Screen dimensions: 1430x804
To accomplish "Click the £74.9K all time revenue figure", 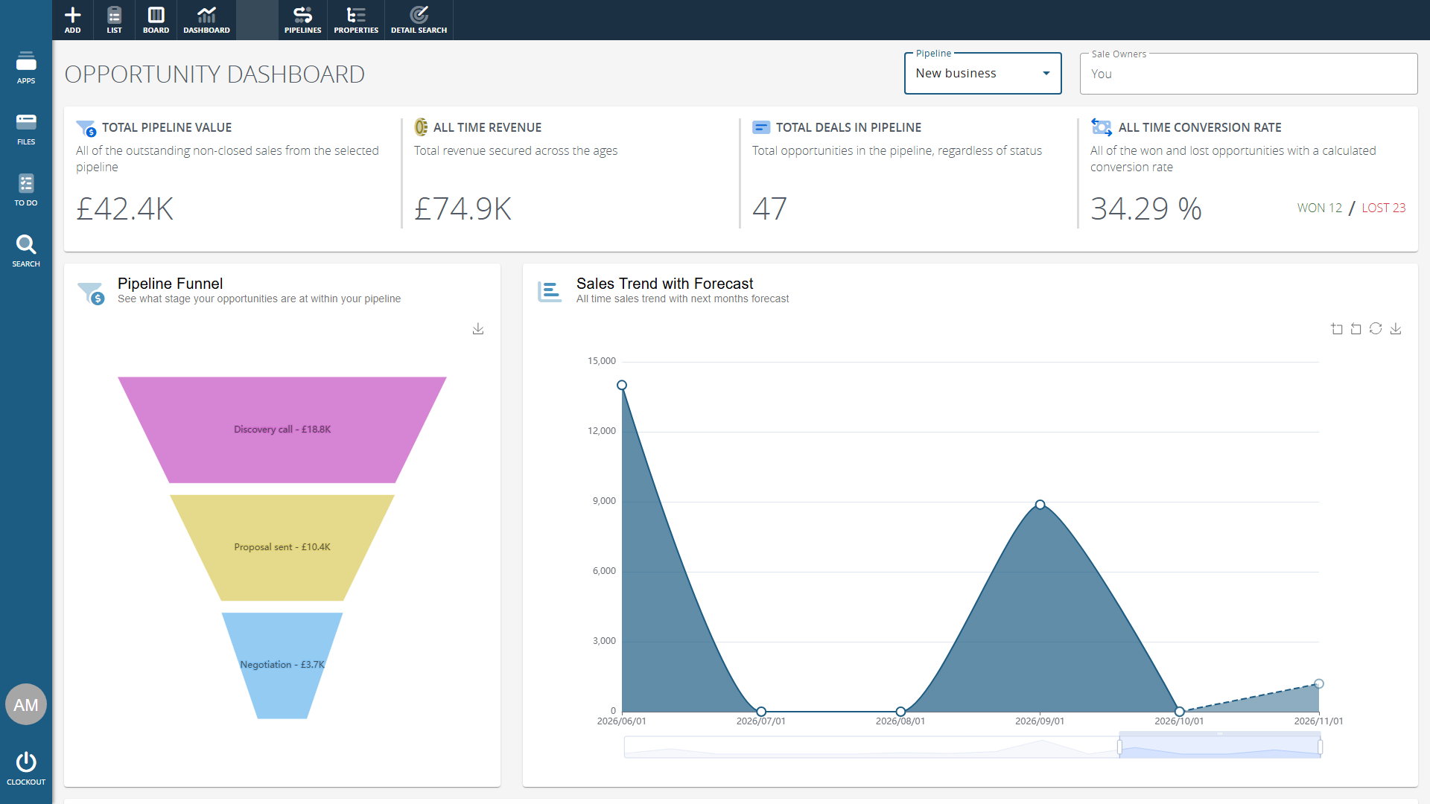I will click(463, 208).
